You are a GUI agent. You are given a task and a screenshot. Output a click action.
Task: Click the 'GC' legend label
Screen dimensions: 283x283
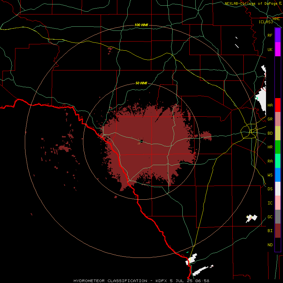click(x=270, y=217)
